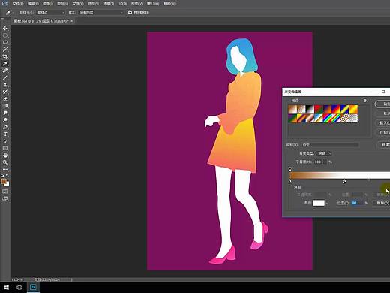
Task: Delete the selected color stop
Action: click(382, 203)
